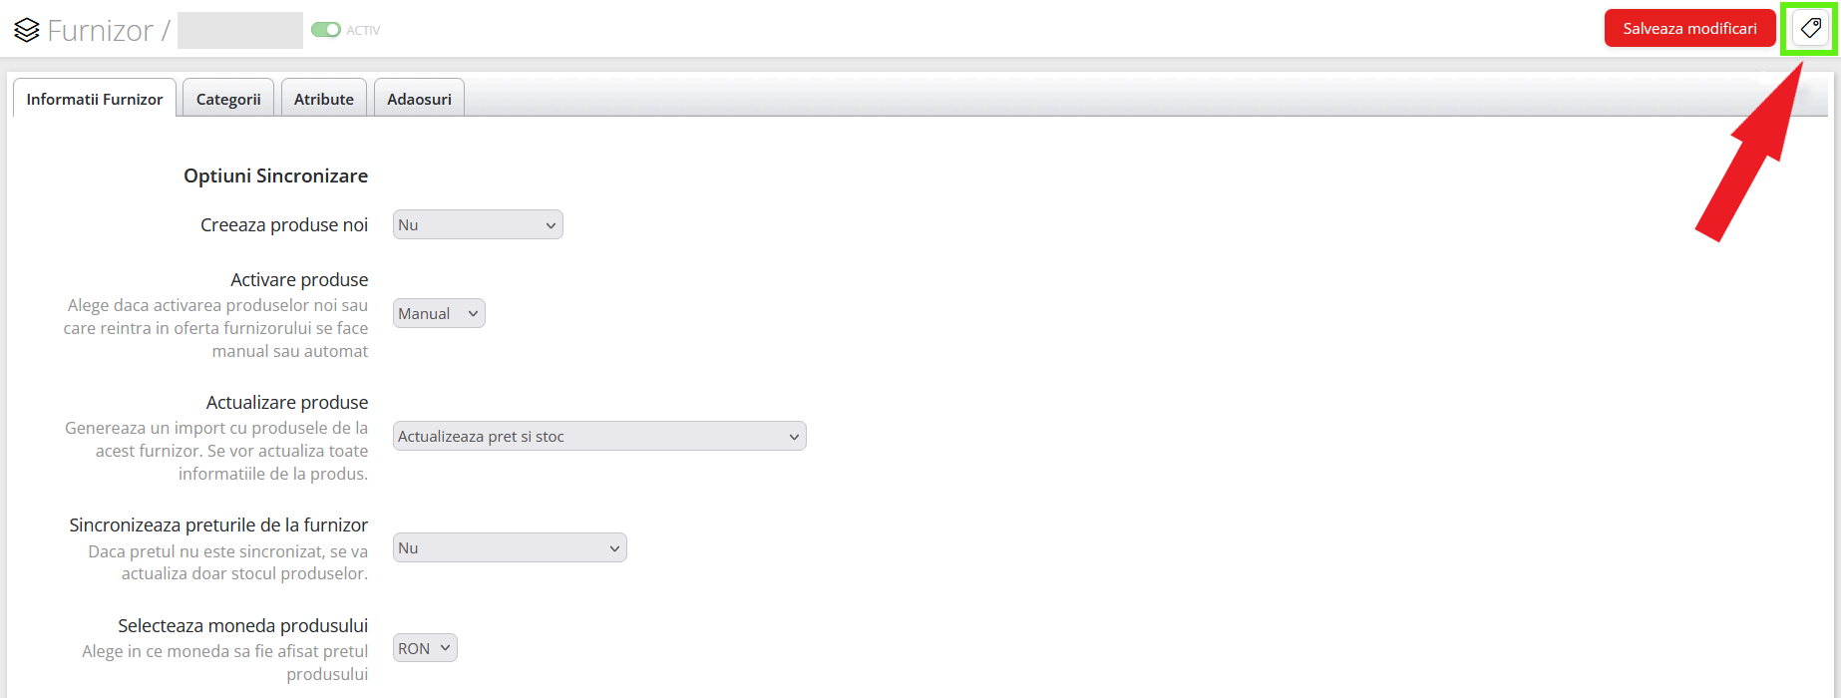
Task: Click the stacked layers icon beside Furnizor
Action: point(27,30)
